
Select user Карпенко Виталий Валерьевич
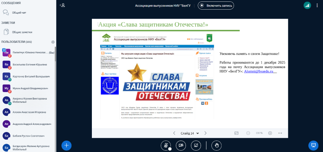(x=28, y=76)
